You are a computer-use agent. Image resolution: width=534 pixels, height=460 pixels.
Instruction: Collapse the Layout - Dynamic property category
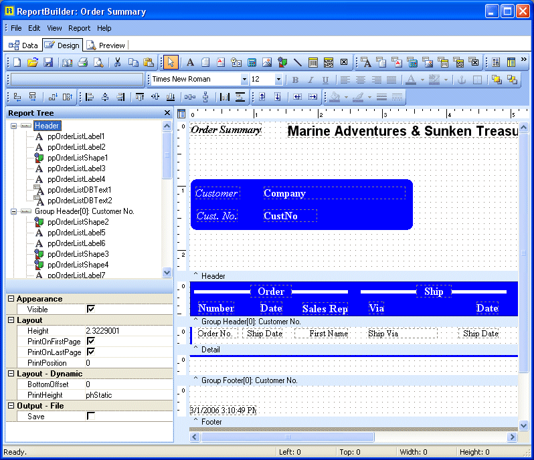(x=11, y=373)
